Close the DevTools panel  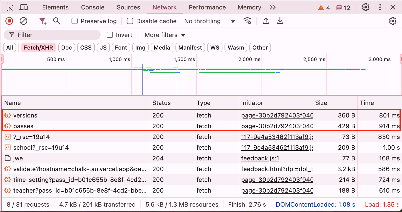coord(393,7)
